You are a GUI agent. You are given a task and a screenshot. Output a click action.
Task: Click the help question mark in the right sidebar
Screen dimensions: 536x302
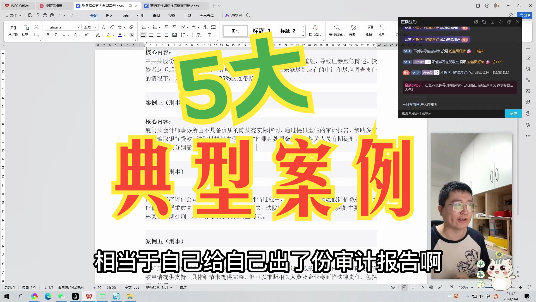point(528,114)
